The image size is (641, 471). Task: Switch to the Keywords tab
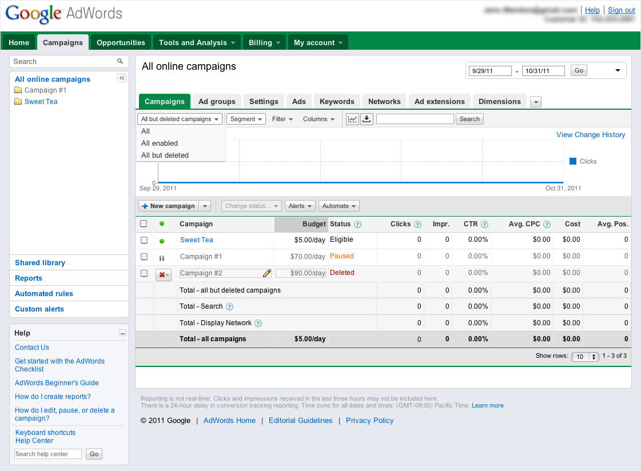pyautogui.click(x=337, y=101)
